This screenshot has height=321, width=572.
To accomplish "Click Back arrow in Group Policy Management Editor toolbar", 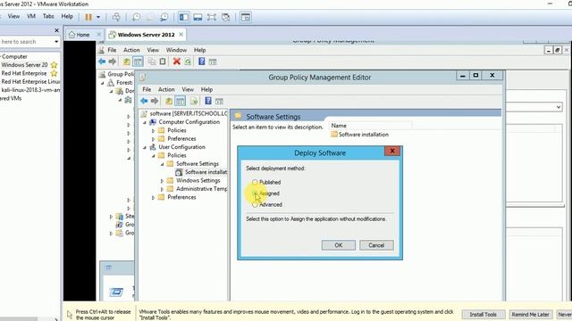I will point(144,101).
